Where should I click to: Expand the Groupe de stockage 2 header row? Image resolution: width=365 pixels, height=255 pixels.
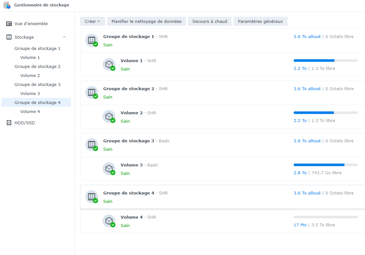pos(223,93)
